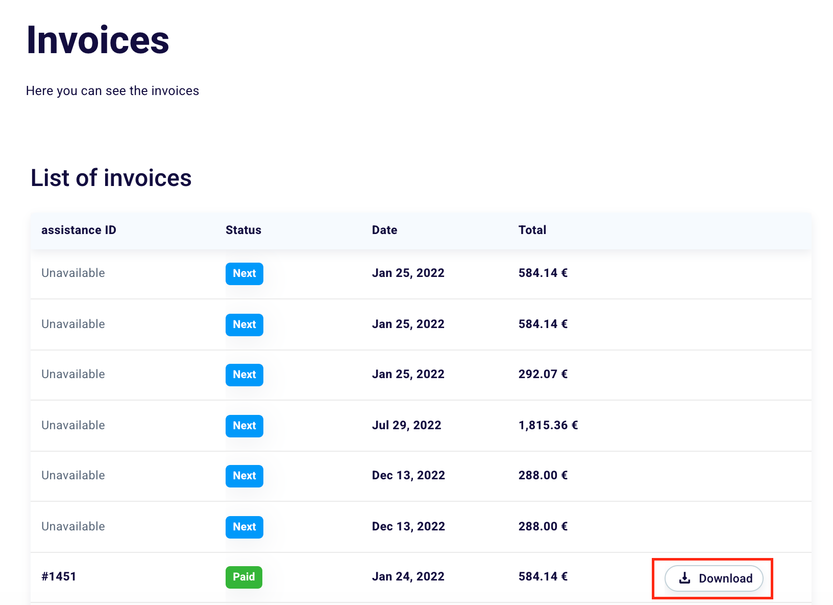Sort by the Status column header
833x605 pixels.
coord(243,230)
